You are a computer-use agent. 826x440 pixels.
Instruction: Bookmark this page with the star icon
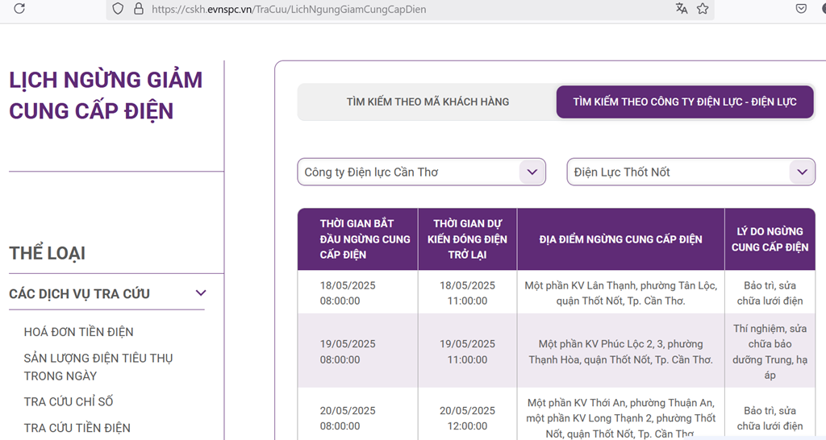click(703, 8)
